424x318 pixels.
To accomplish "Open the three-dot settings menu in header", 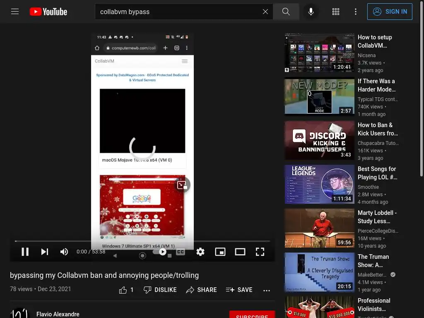I will click(356, 12).
